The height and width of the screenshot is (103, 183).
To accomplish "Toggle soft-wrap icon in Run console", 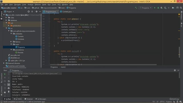I will pos(9,81).
